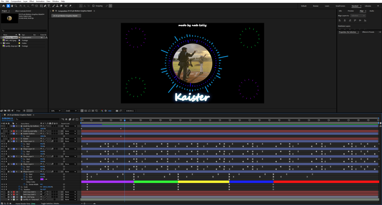Select the Hand tool in toolbar

click(x=12, y=6)
